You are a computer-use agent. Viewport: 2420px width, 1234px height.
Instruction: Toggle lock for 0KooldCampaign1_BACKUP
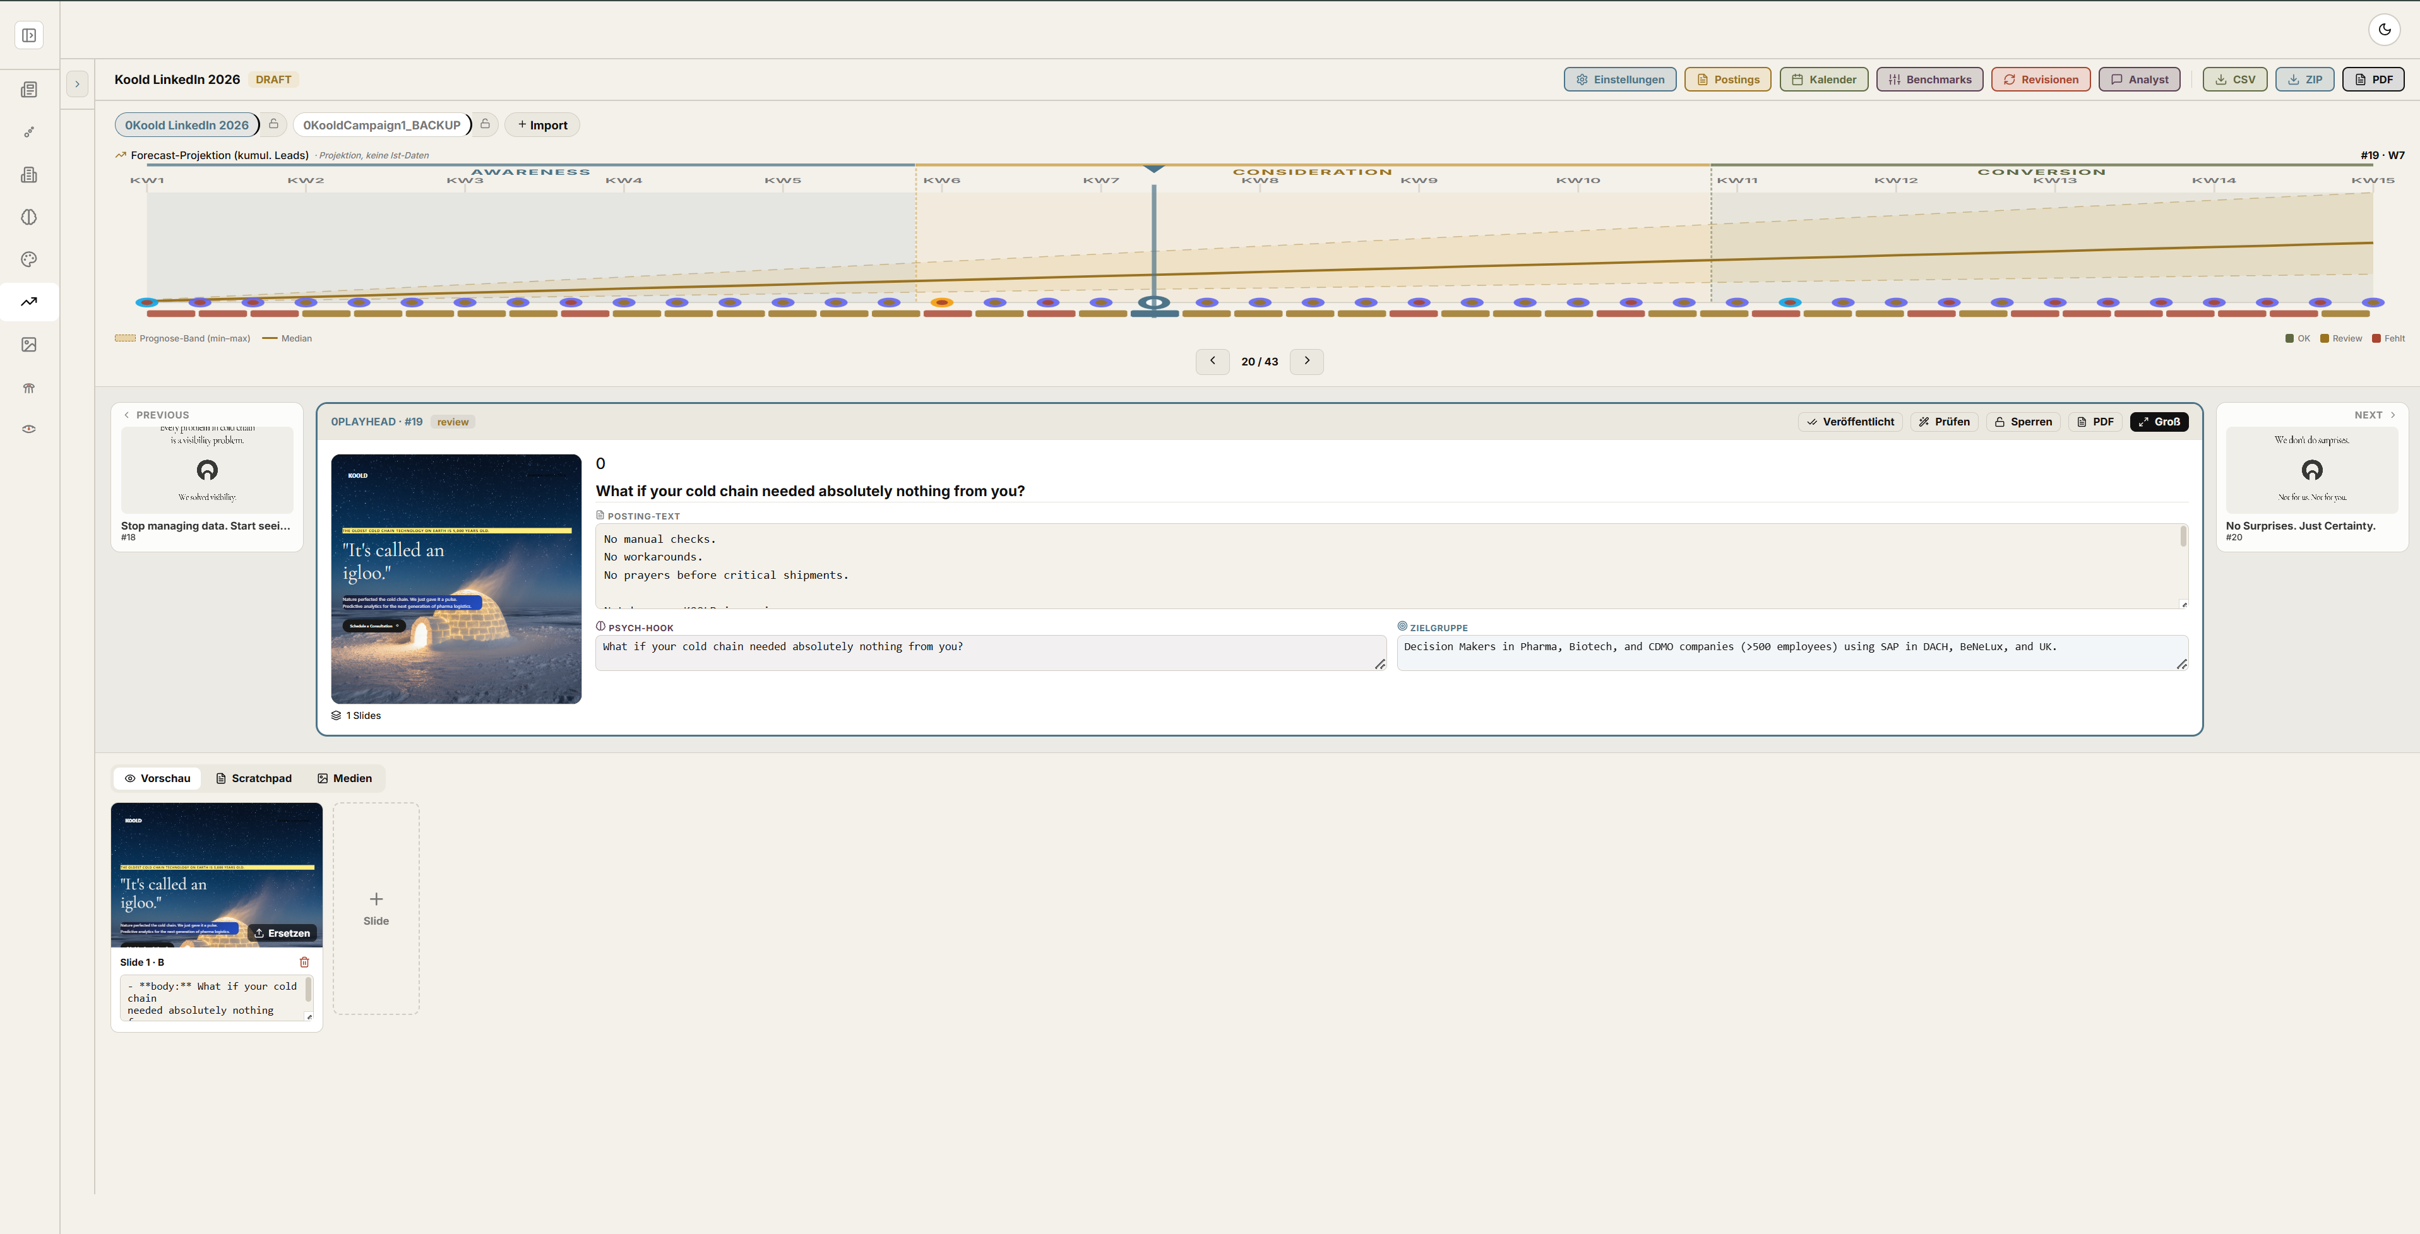point(485,124)
